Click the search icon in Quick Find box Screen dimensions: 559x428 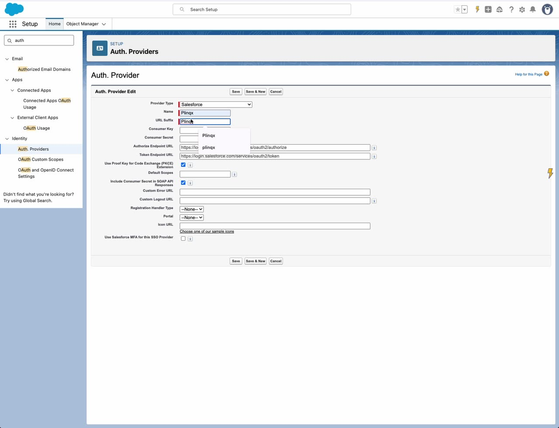point(10,41)
